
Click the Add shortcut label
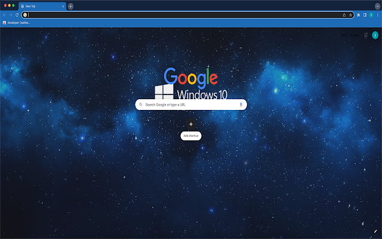coord(191,136)
